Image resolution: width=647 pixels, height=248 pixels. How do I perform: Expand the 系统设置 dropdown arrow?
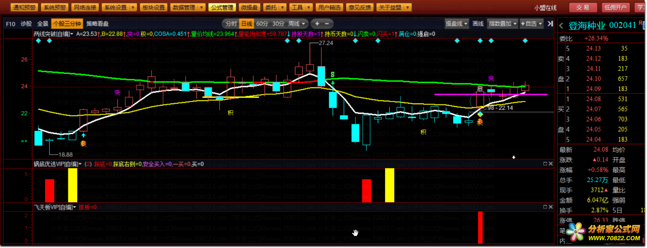tap(133, 7)
